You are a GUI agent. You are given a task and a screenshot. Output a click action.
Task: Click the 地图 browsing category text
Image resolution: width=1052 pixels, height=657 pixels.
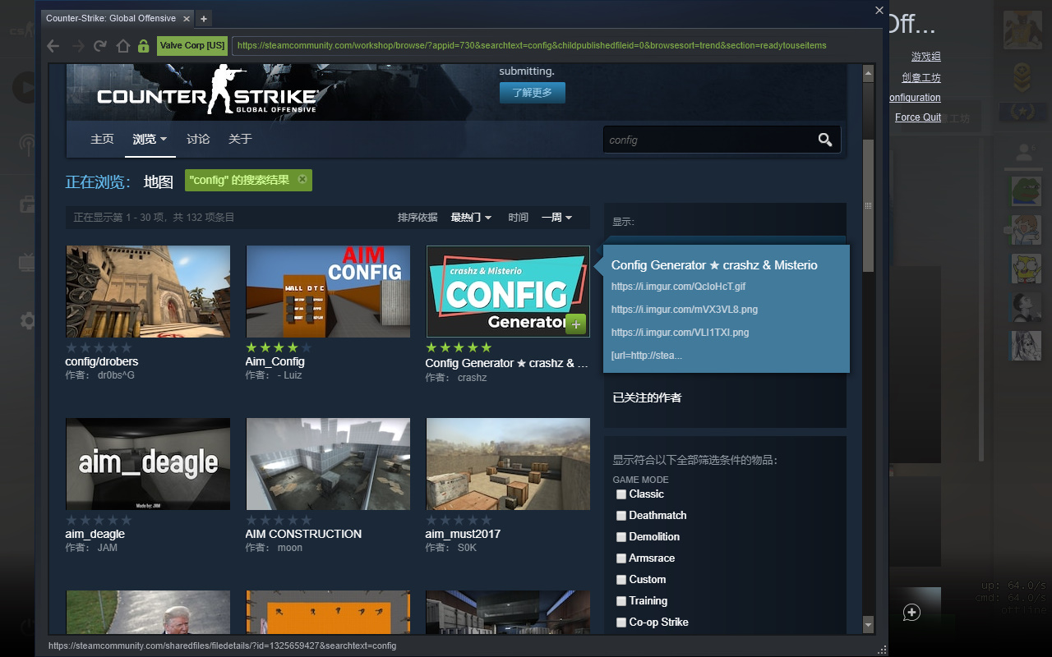[x=159, y=182]
